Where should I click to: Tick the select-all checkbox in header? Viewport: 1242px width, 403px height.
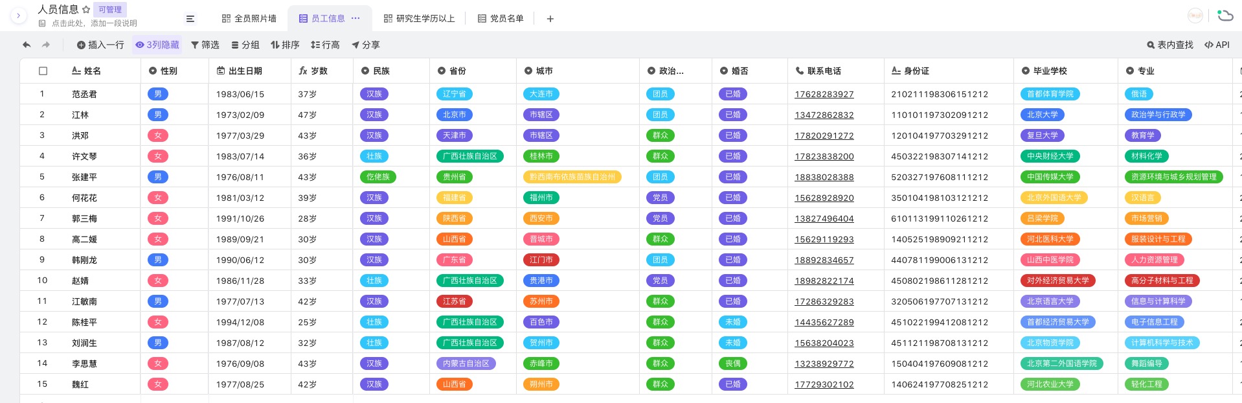coord(43,71)
